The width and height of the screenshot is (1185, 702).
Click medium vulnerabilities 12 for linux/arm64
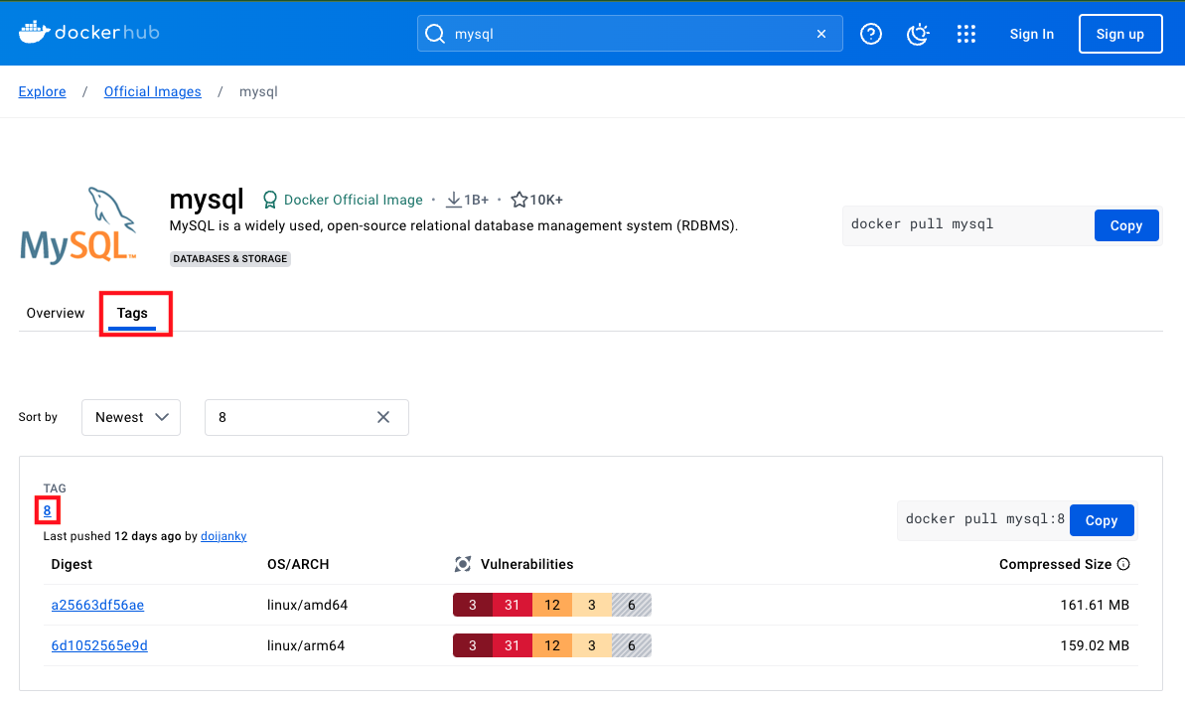pyautogui.click(x=552, y=645)
